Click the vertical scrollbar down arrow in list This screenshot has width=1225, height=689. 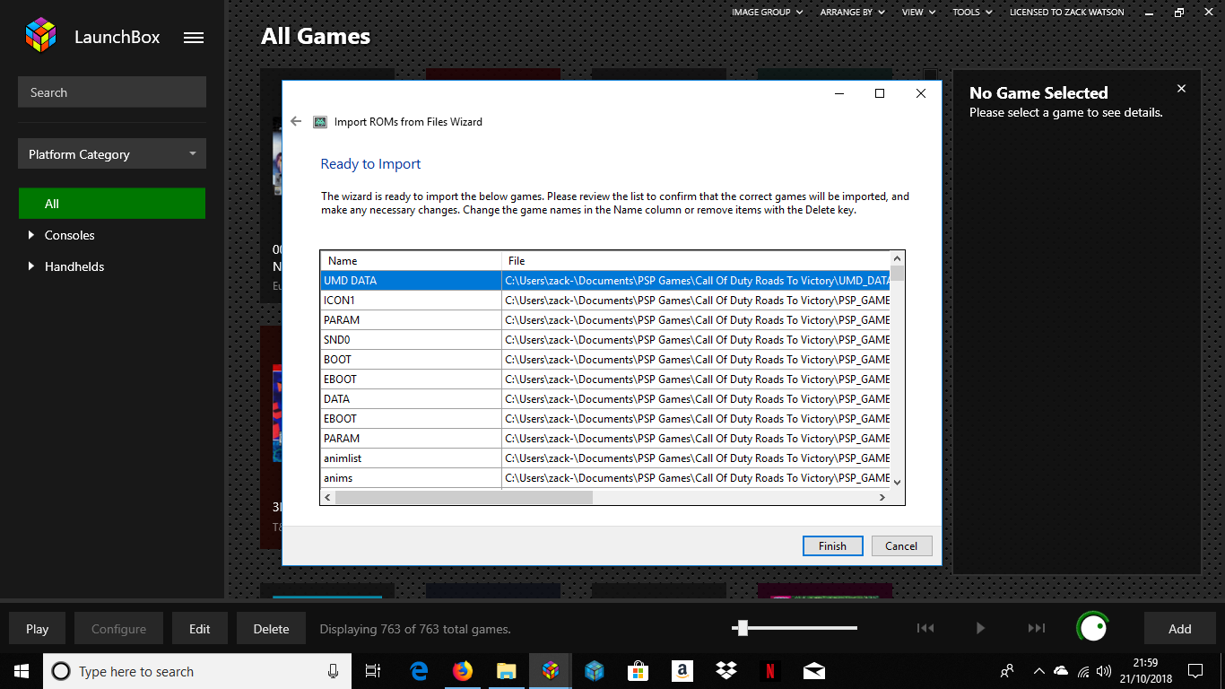(x=897, y=482)
